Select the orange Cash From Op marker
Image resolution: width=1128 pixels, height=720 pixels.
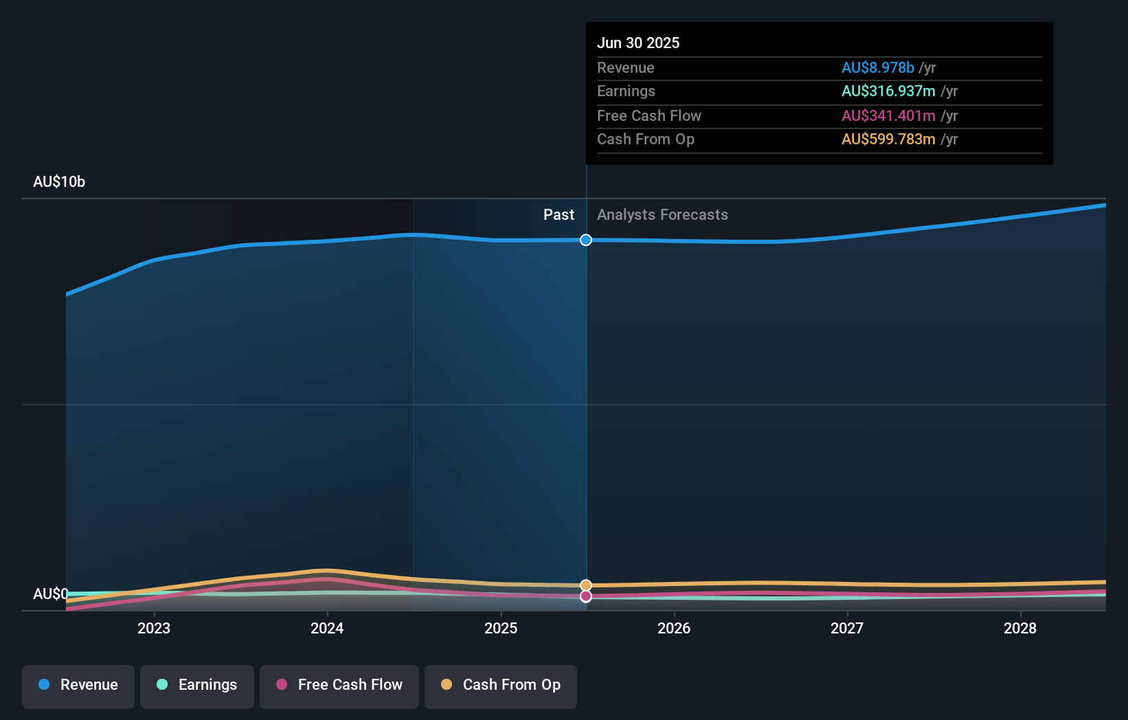[585, 585]
